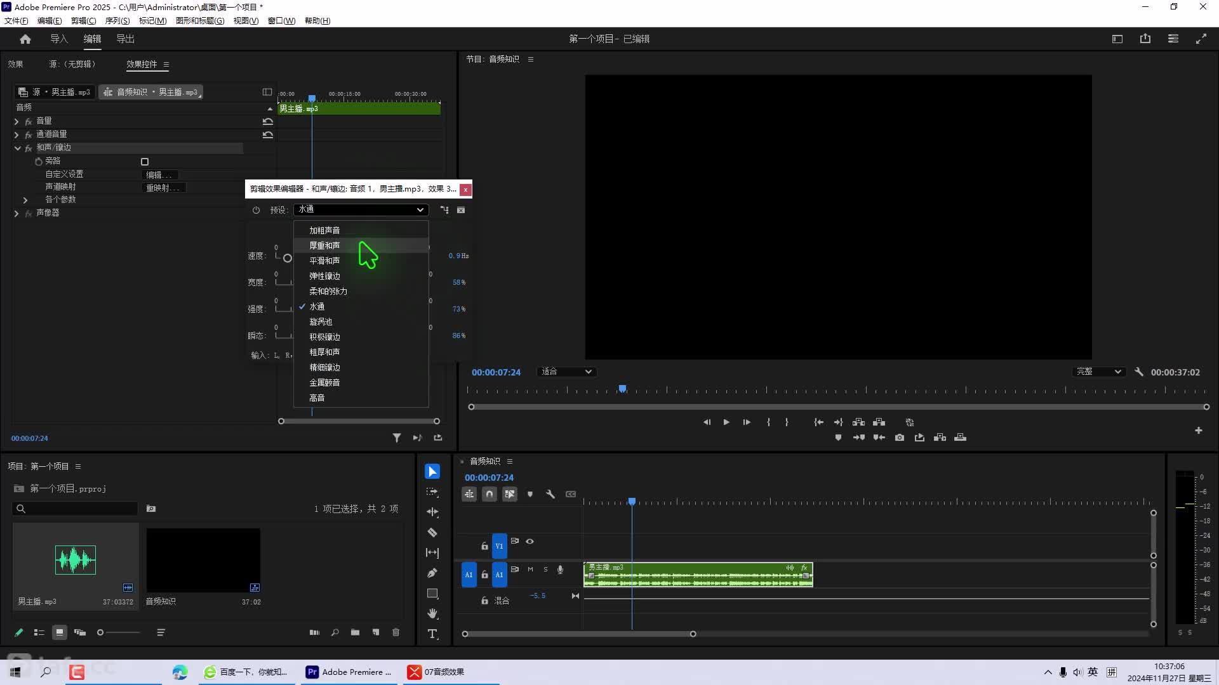
Task: Click the New Bin folder icon
Action: coord(355,632)
